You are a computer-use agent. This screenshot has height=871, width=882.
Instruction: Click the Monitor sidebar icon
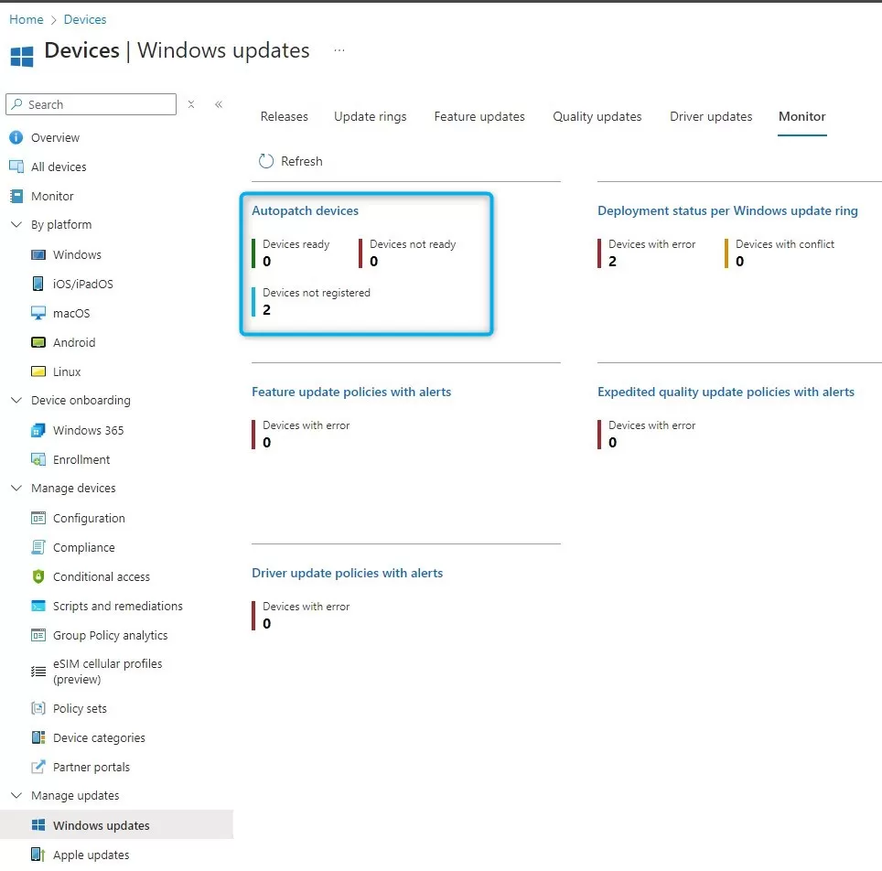click(x=16, y=196)
